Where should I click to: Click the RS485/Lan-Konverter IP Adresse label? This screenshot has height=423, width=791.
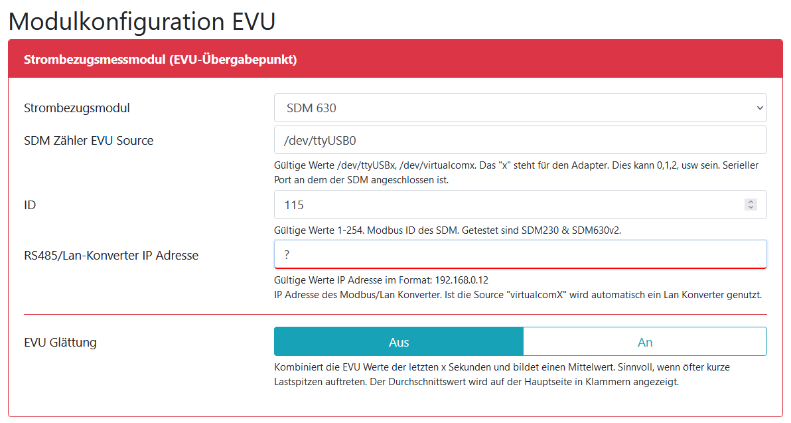[111, 254]
